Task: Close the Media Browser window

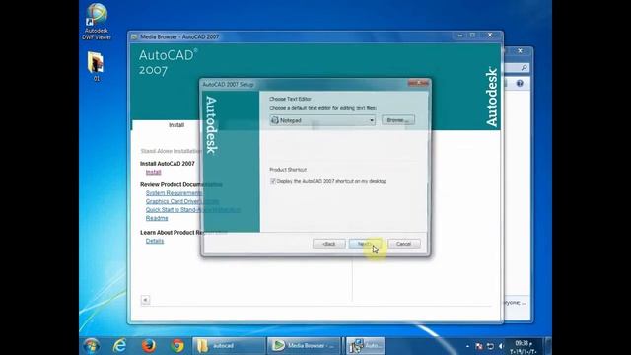Action: 490,35
